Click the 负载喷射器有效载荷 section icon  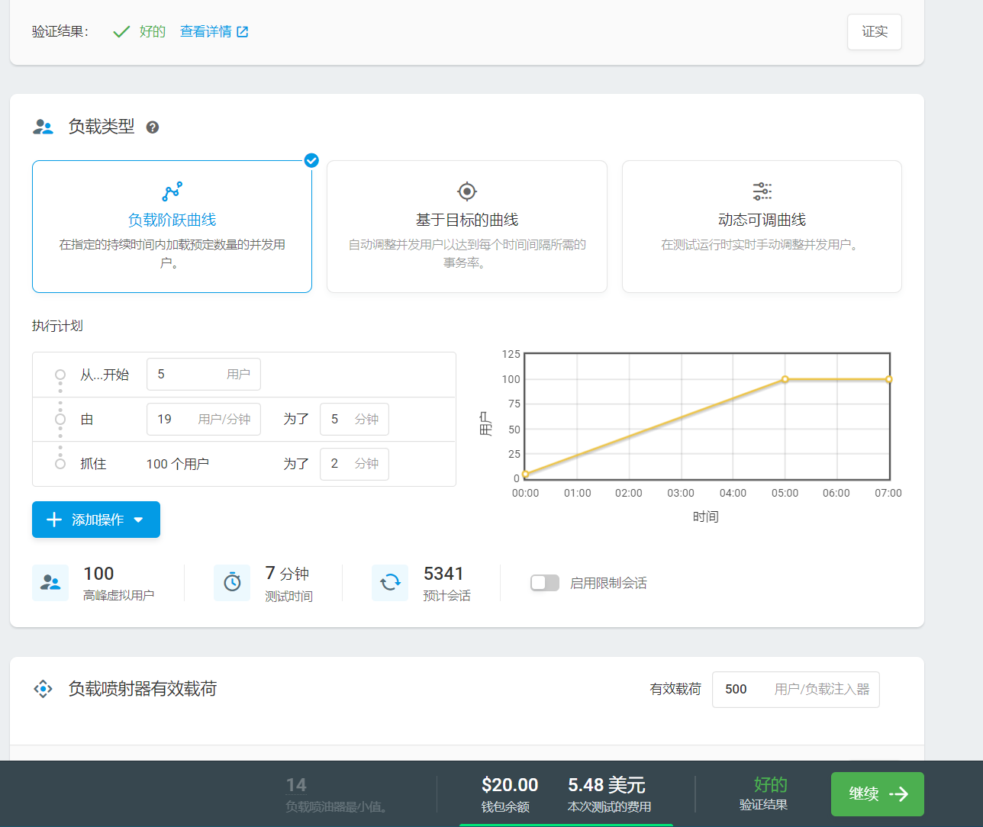(43, 689)
